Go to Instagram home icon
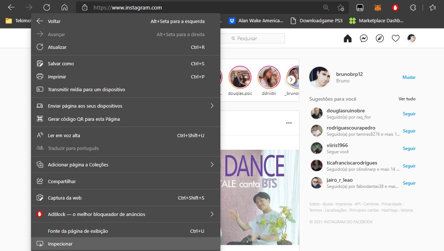Image resolution: width=444 pixels, height=251 pixels. 348,38
